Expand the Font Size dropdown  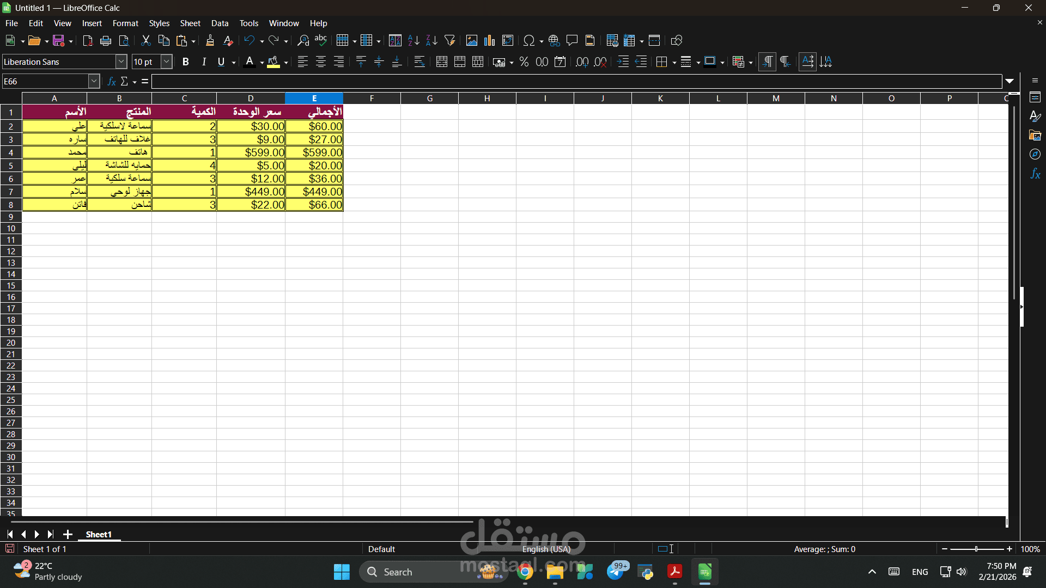pos(167,62)
